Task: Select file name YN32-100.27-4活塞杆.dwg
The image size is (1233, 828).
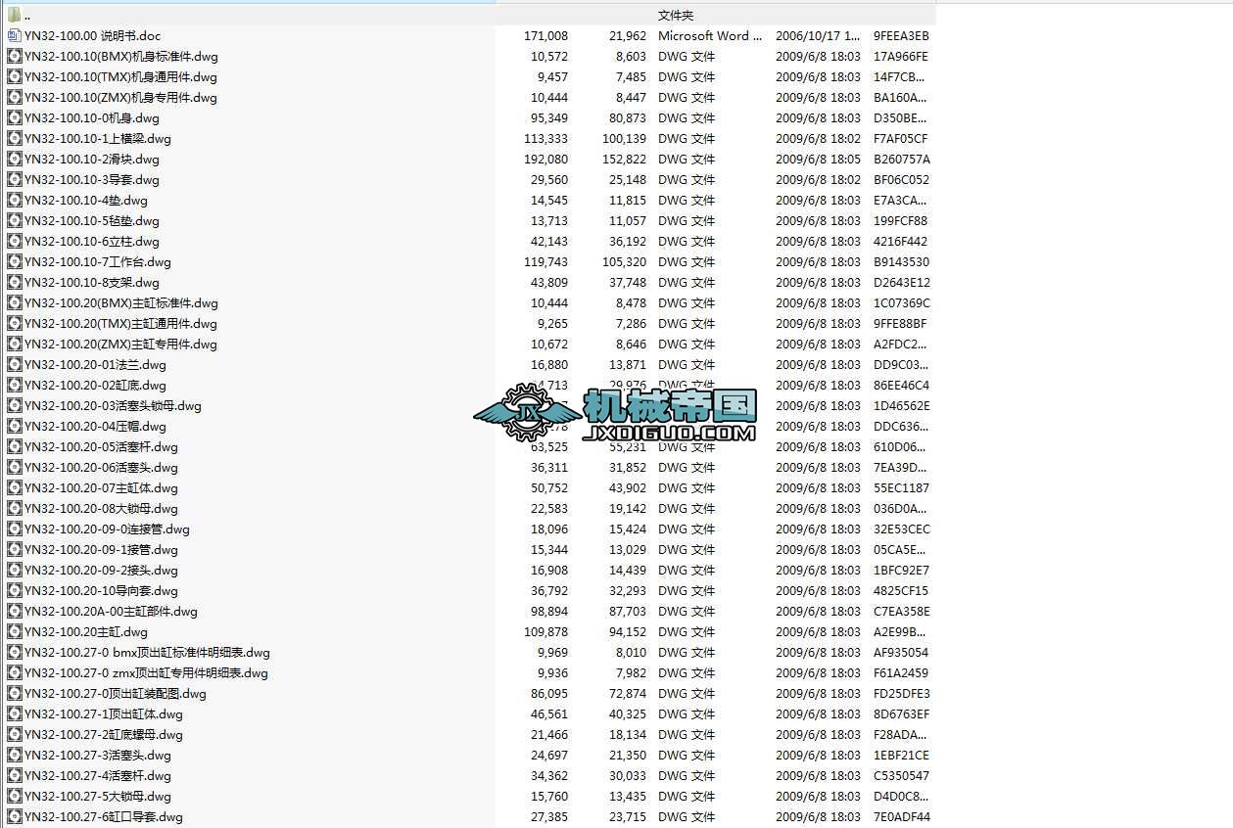Action: 98,775
